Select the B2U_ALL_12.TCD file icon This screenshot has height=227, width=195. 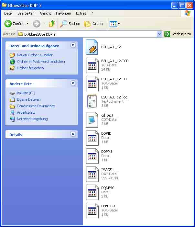pyautogui.click(x=92, y=65)
